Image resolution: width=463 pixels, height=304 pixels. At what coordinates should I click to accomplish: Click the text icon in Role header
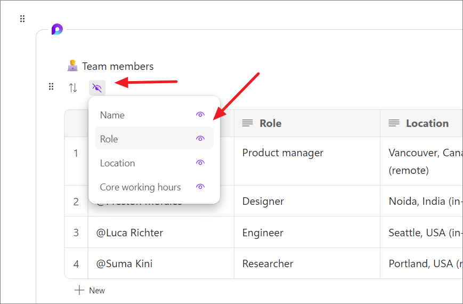(x=247, y=123)
